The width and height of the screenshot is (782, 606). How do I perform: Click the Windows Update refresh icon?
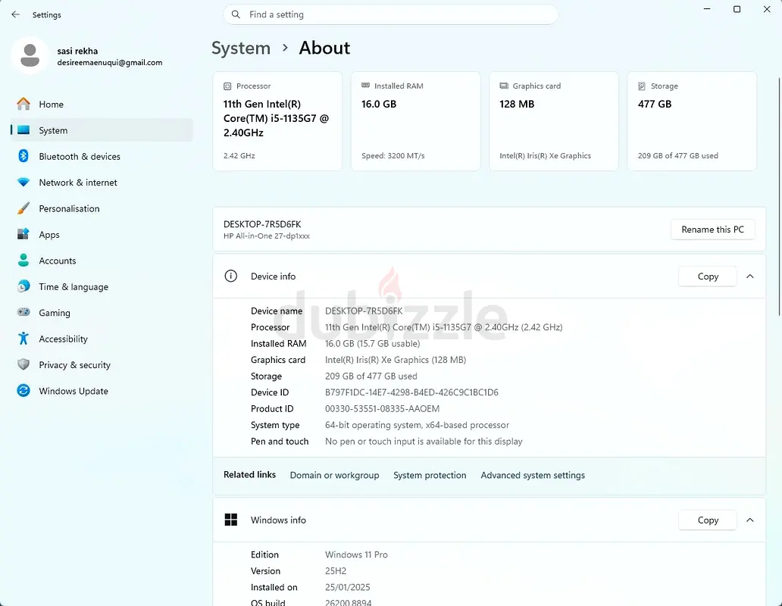point(23,391)
